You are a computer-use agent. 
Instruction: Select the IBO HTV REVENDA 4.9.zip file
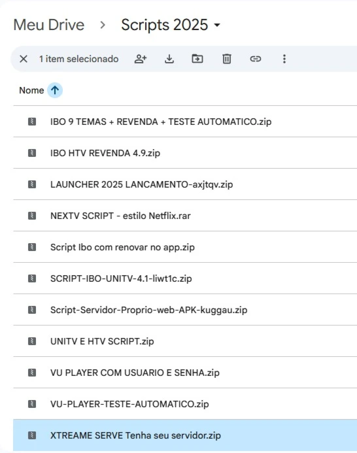point(185,153)
